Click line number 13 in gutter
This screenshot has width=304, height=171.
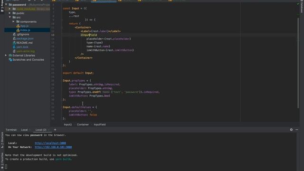(x=53, y=35)
